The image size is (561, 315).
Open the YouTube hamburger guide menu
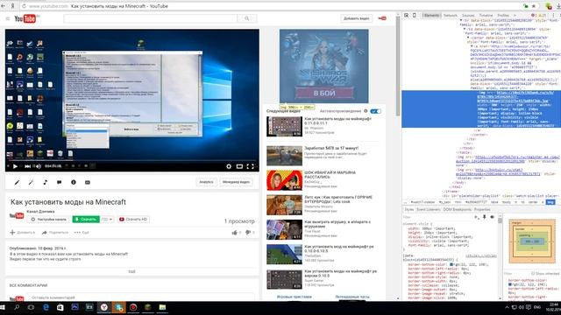point(8,18)
